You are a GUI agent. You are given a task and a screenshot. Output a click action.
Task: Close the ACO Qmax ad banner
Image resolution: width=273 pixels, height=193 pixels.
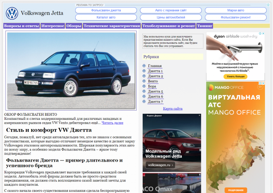(199, 175)
